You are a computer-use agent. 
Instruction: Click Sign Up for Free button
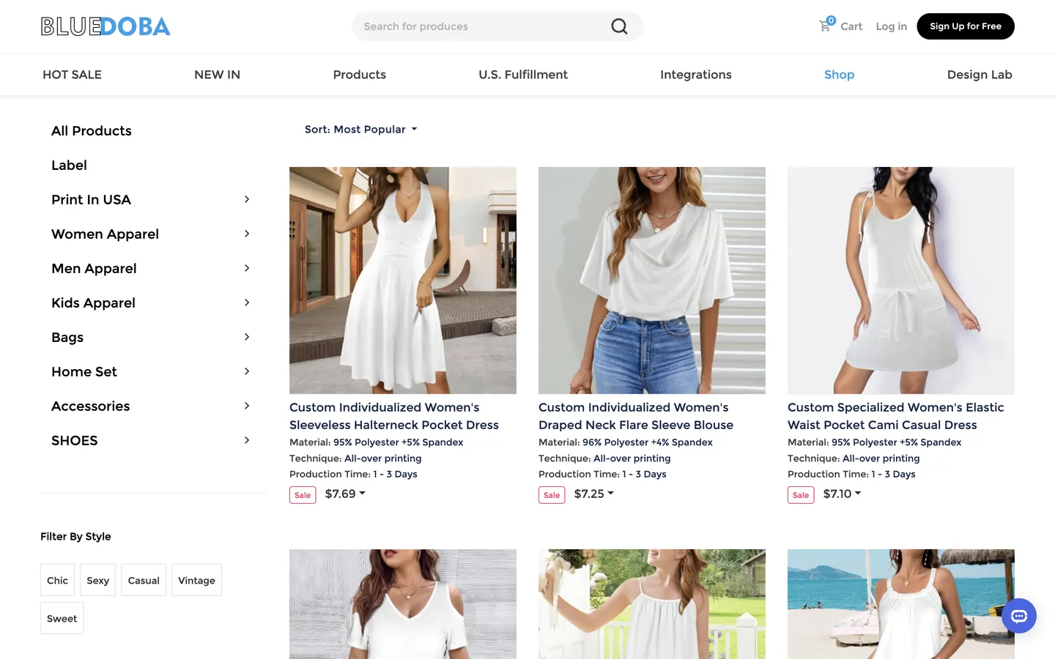(966, 26)
